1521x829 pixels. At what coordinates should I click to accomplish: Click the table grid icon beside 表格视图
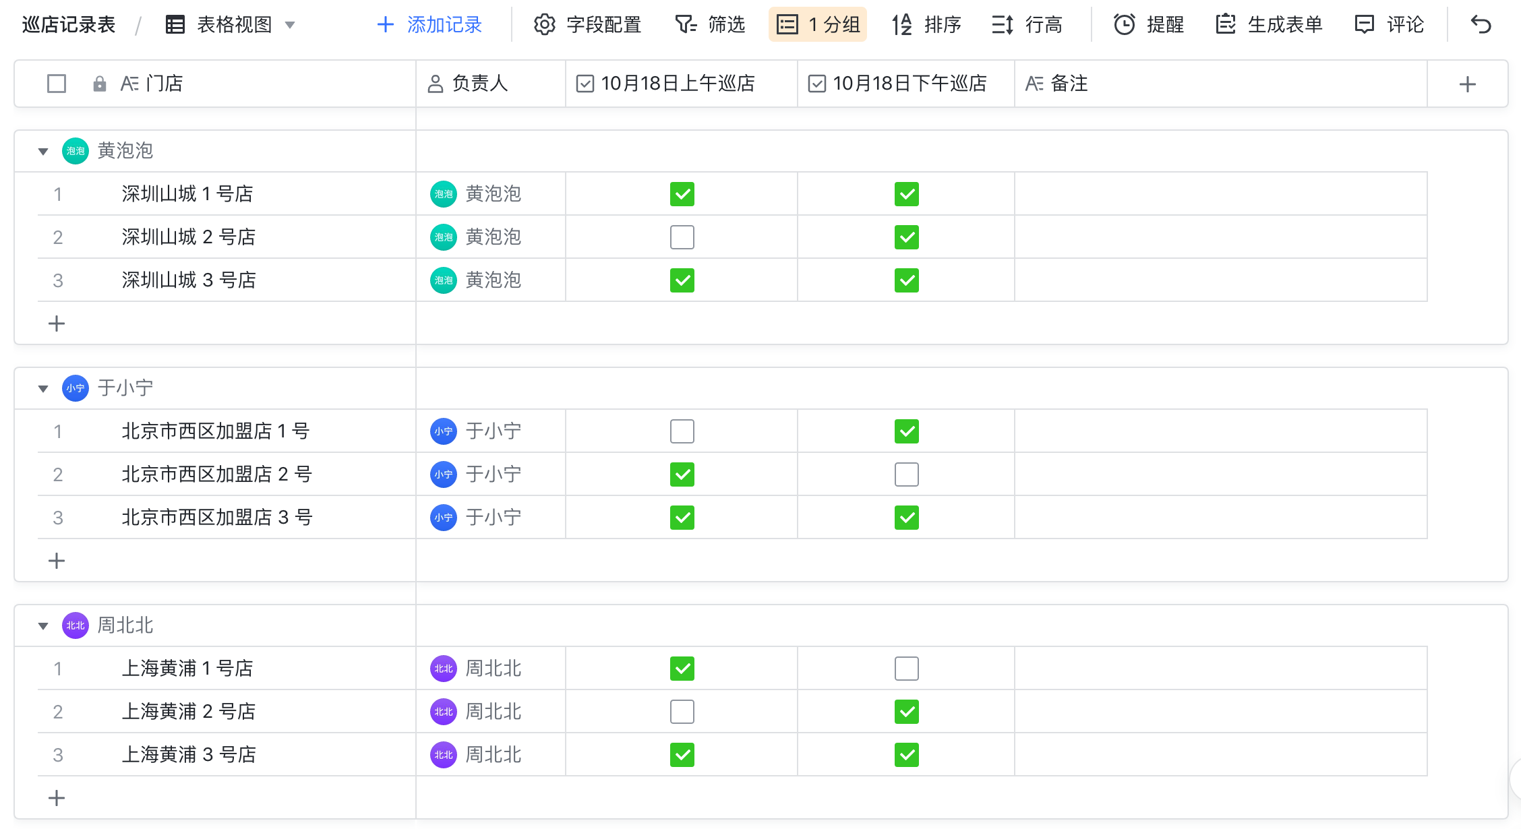pos(174,24)
